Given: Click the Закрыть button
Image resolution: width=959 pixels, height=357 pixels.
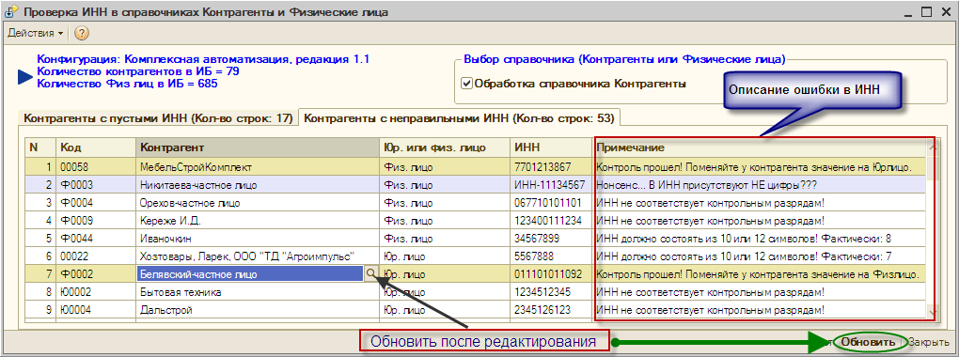Looking at the screenshot, I should 928,342.
